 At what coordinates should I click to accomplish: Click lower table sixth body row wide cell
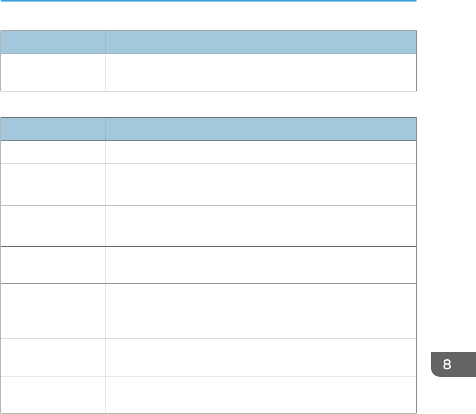pyautogui.click(x=261, y=357)
